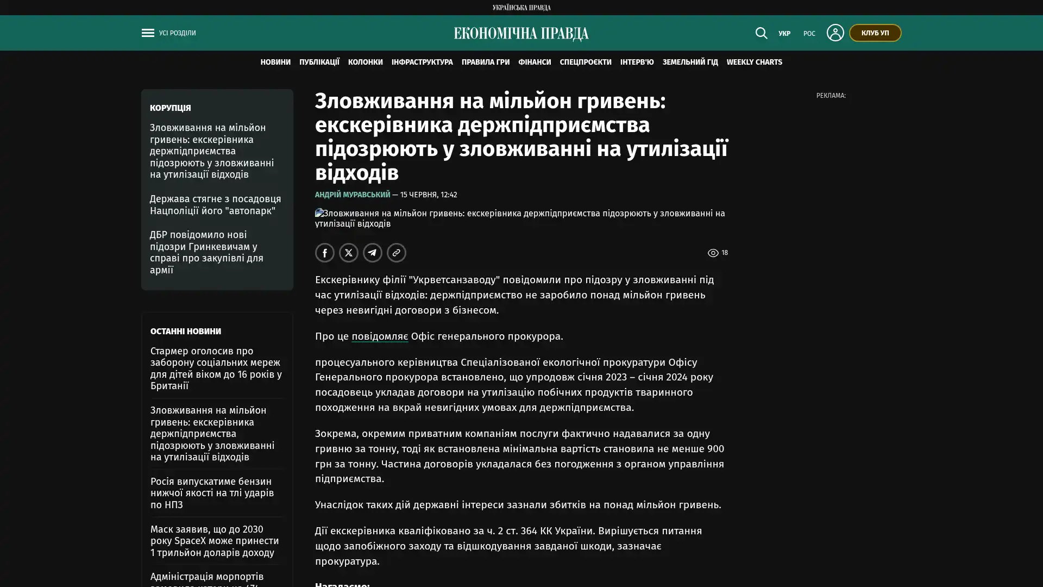Click the article main headline

521,137
